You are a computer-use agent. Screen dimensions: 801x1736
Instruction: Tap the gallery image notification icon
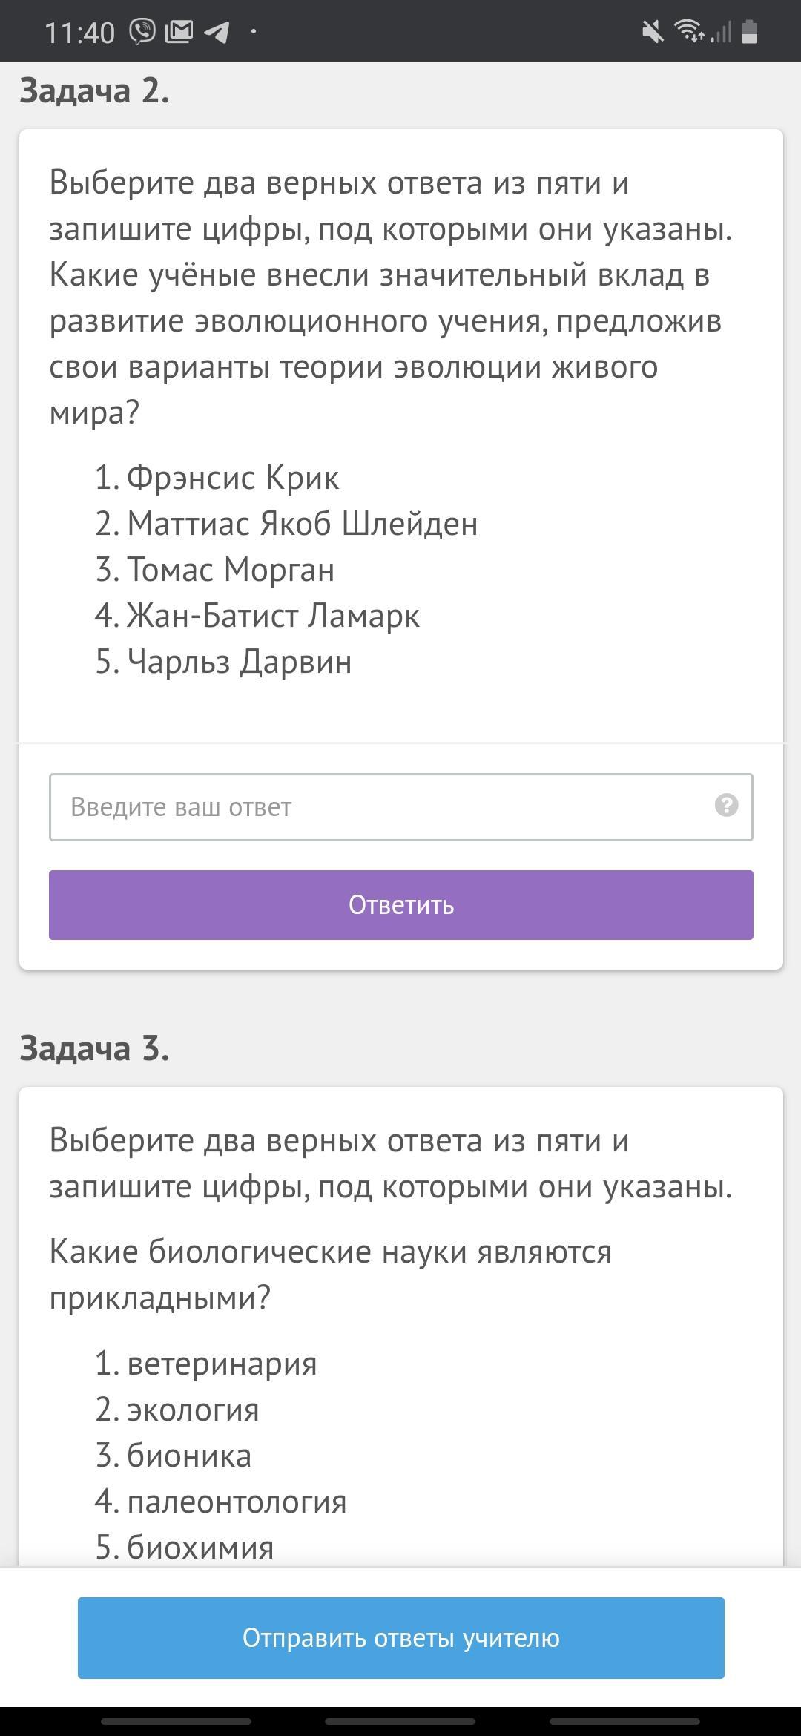[179, 32]
